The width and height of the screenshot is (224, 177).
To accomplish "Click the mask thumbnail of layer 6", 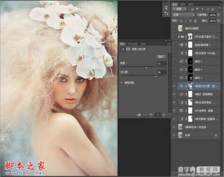I will (190, 86).
